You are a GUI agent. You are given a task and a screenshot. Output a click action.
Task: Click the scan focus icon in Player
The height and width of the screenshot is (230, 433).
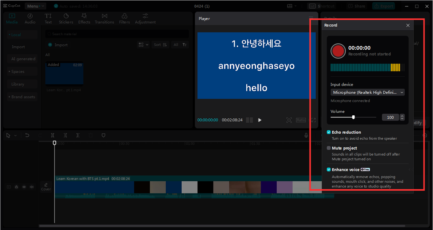click(289, 120)
